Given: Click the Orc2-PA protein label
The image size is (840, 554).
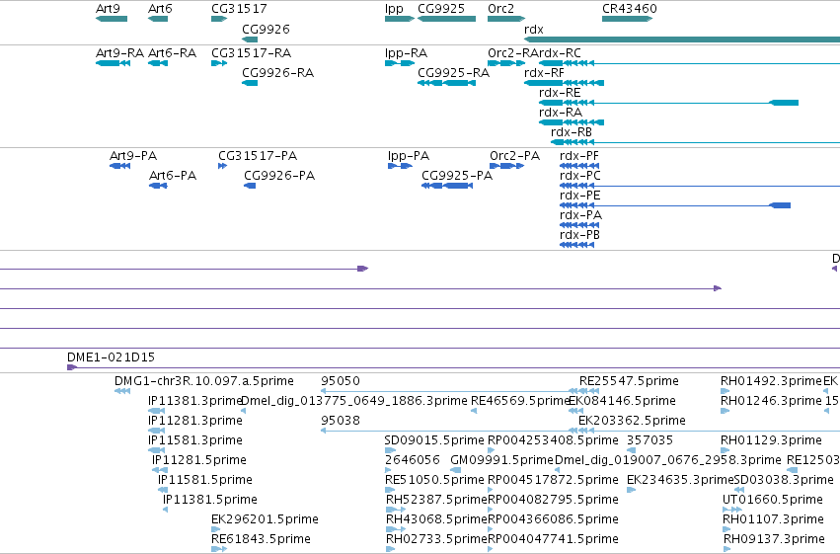Looking at the screenshot, I should (515, 156).
